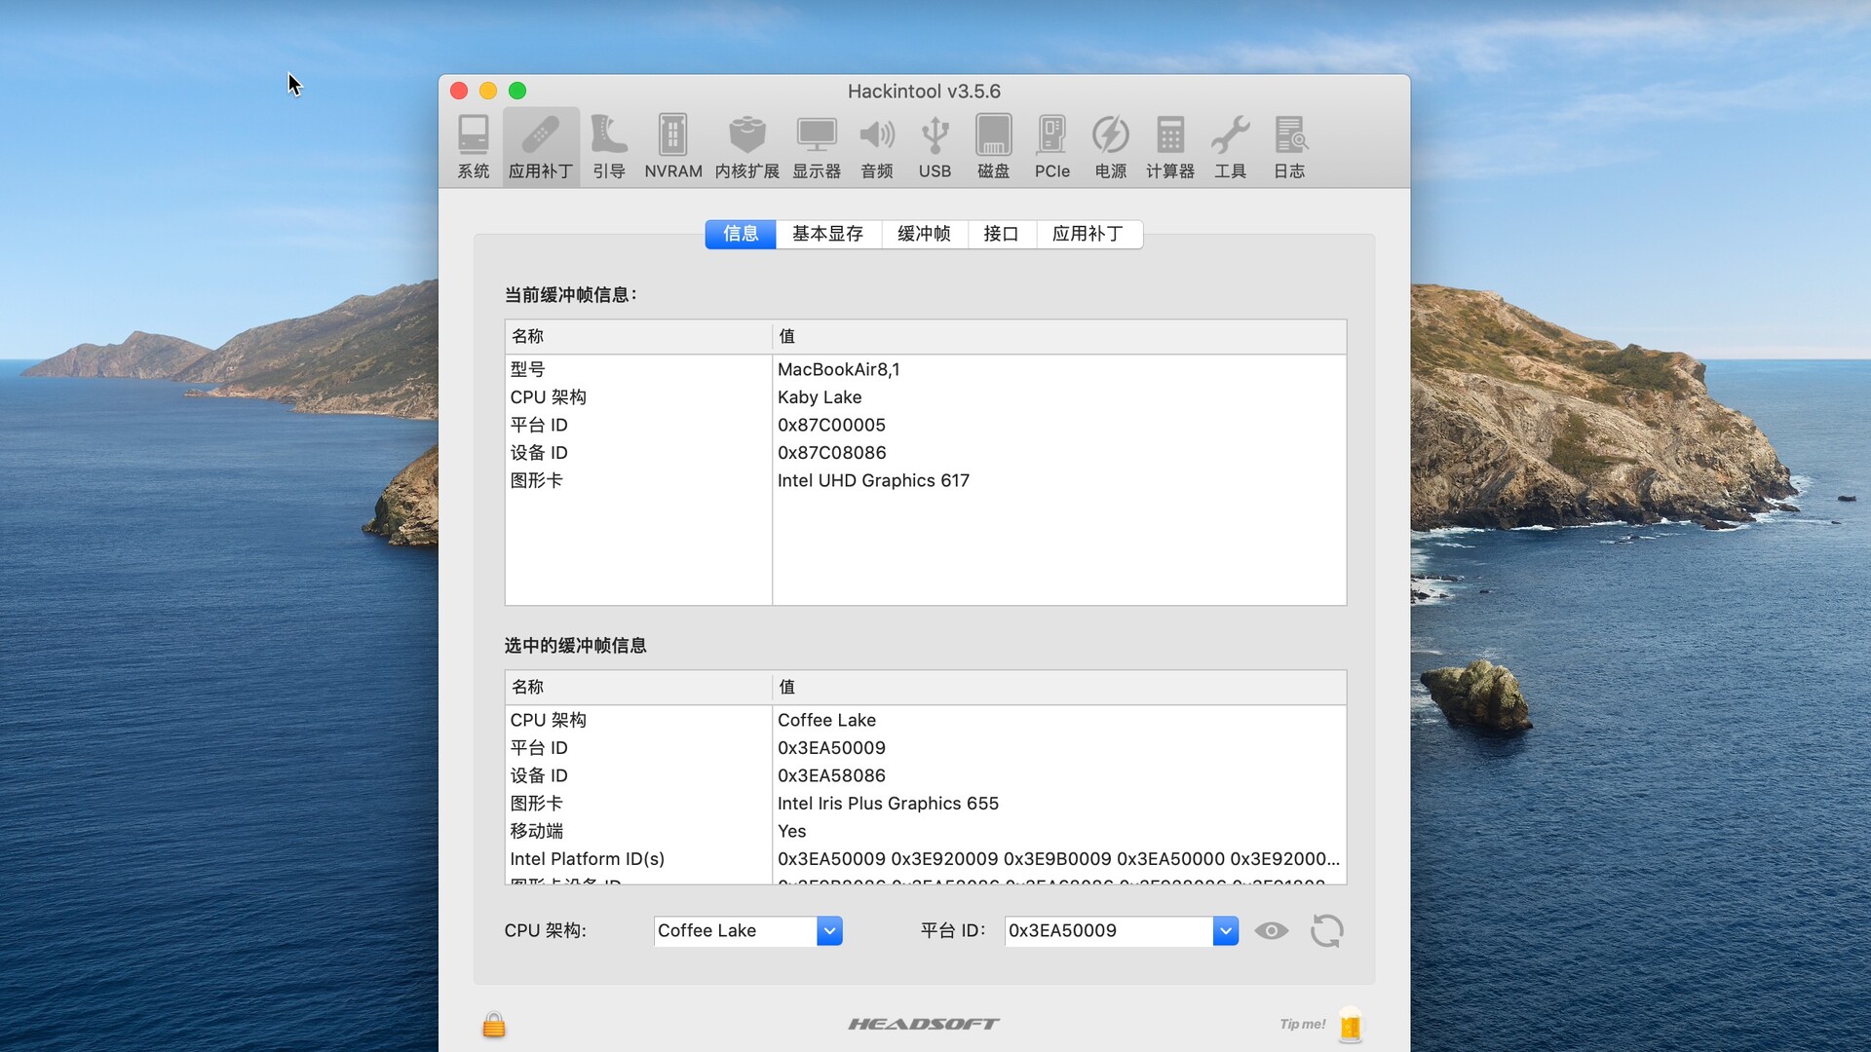Select the Intel UHD Graphics 617 row
Image resolution: width=1871 pixels, height=1052 pixels.
click(873, 480)
